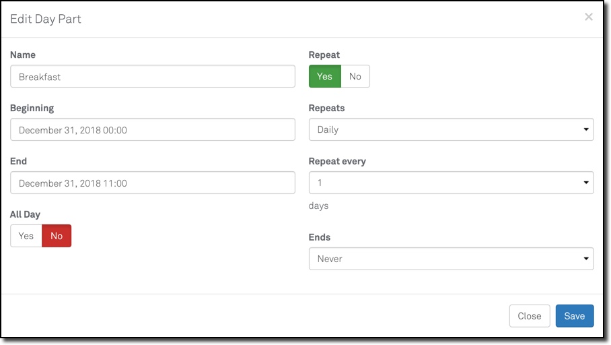Expand the Repeat every dropdown showing 1
The image size is (611, 345).
pyautogui.click(x=444, y=183)
